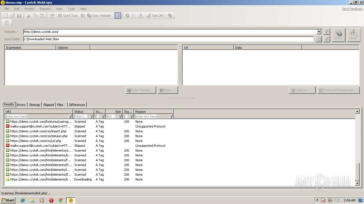Image resolution: width=364 pixels, height=204 pixels.
Task: Click the Save project floppy icon
Action: 19,16
